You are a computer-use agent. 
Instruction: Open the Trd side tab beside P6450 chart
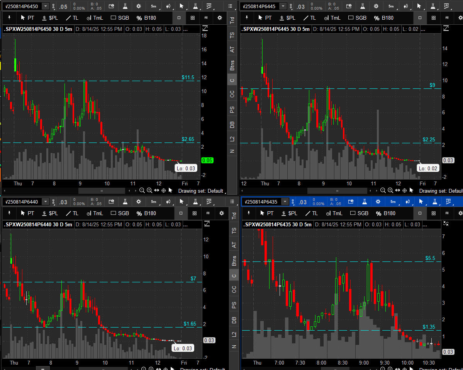tap(232, 20)
